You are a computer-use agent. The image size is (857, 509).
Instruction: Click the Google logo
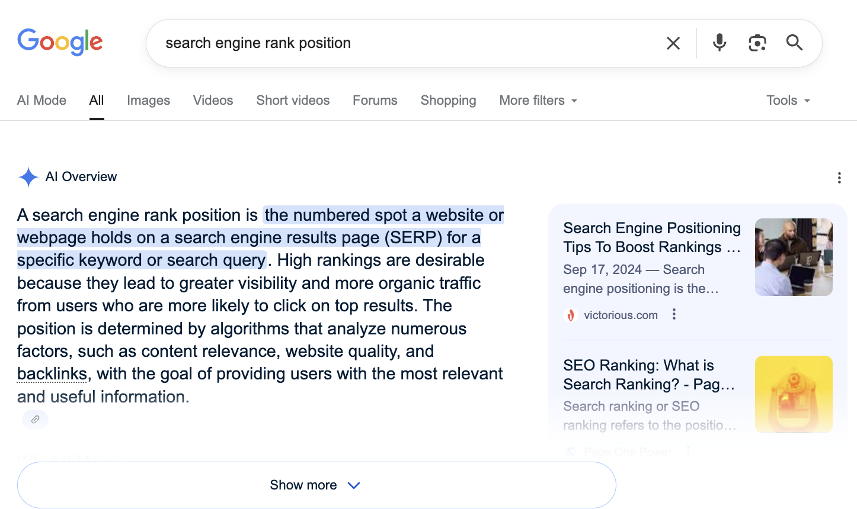pyautogui.click(x=60, y=42)
